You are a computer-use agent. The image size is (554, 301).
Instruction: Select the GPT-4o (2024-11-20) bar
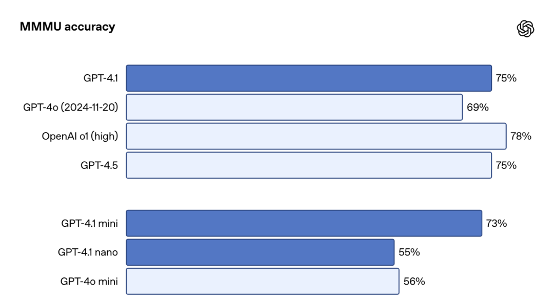(294, 107)
